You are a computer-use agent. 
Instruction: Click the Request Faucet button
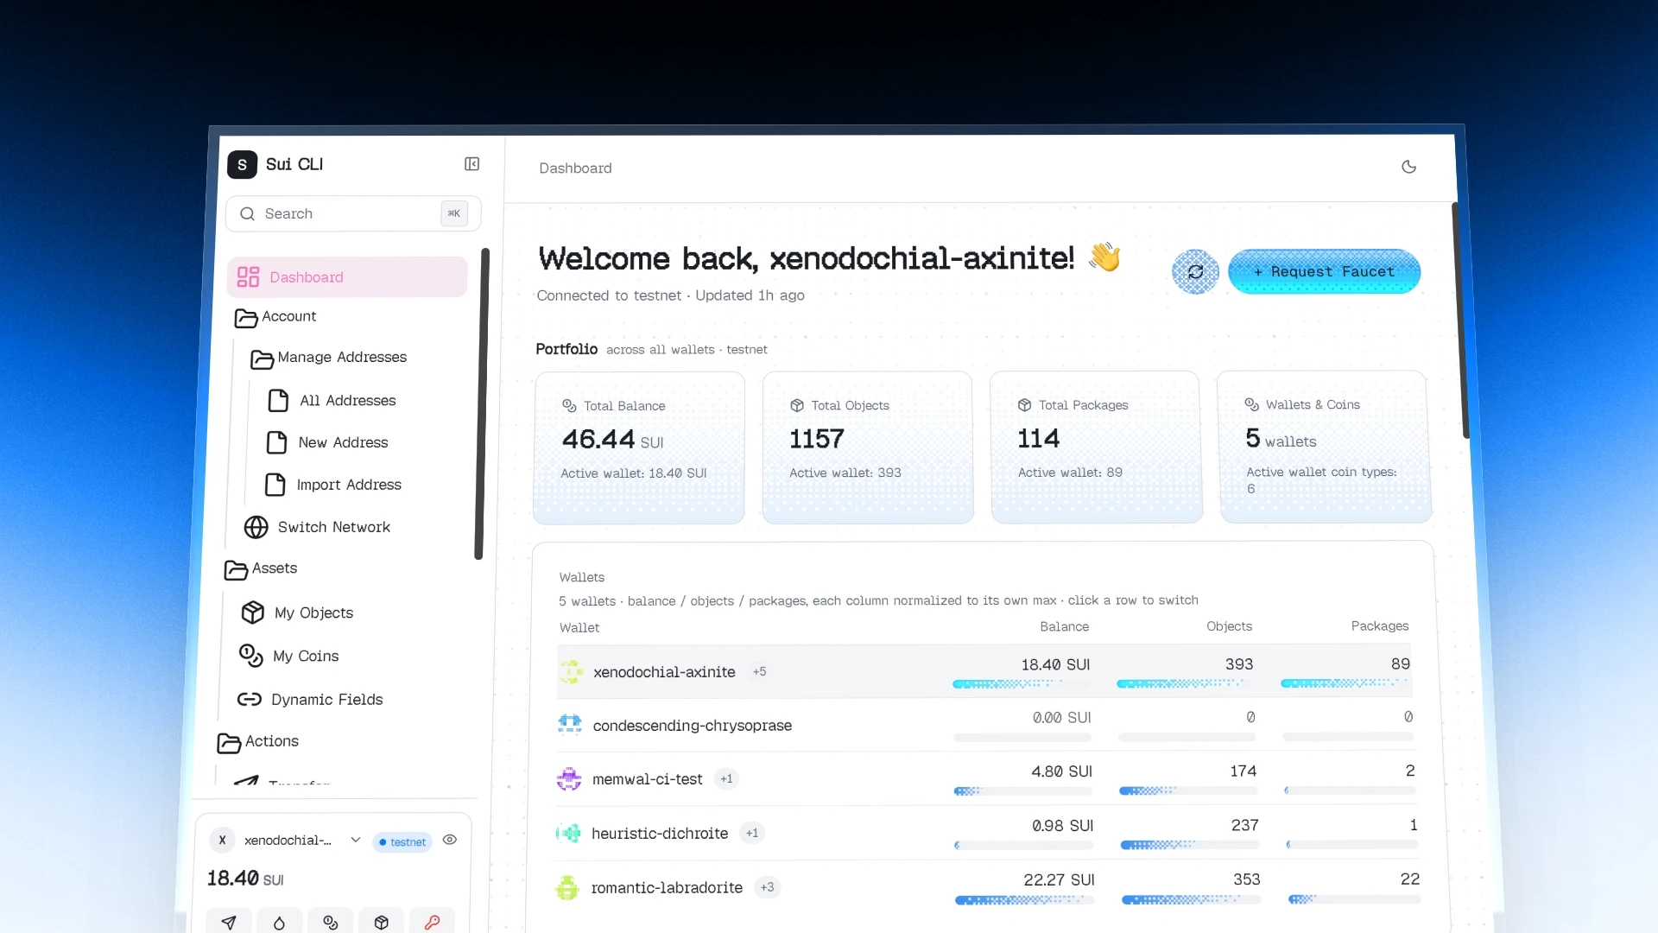pos(1324,271)
